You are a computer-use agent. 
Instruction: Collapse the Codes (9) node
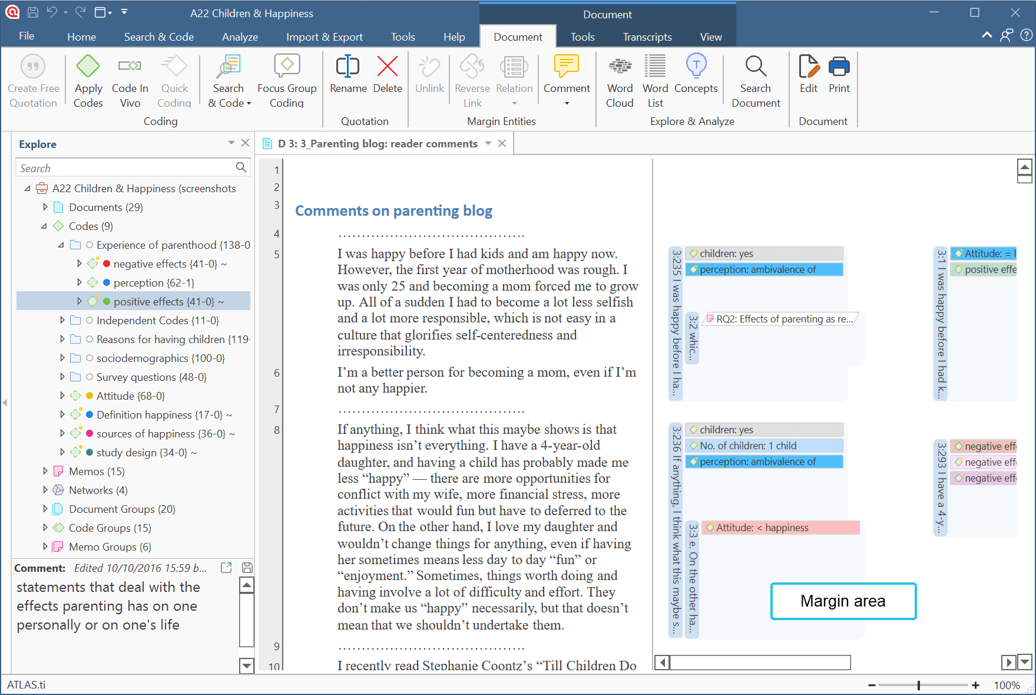[44, 226]
